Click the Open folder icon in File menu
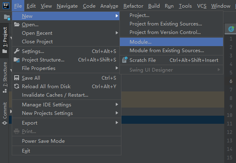Image resolution: width=236 pixels, height=163 pixels. tap(17, 24)
